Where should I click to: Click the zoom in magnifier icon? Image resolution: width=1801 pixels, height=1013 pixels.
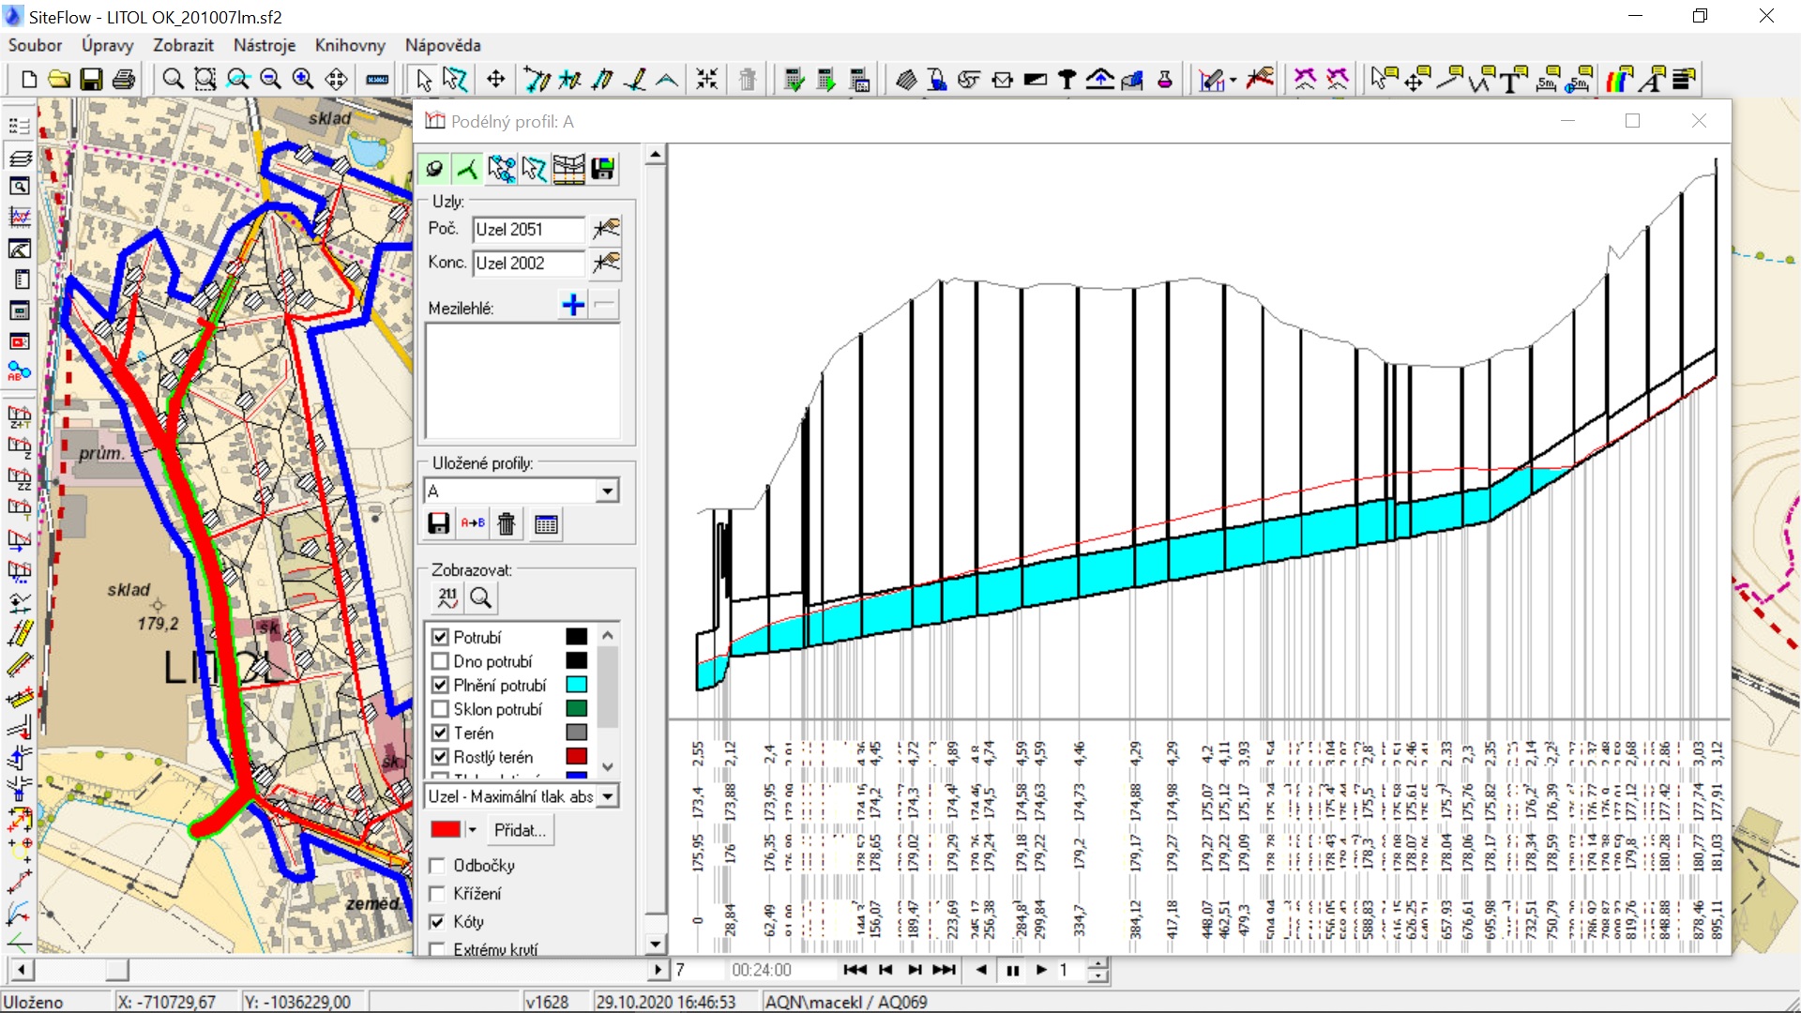point(303,80)
